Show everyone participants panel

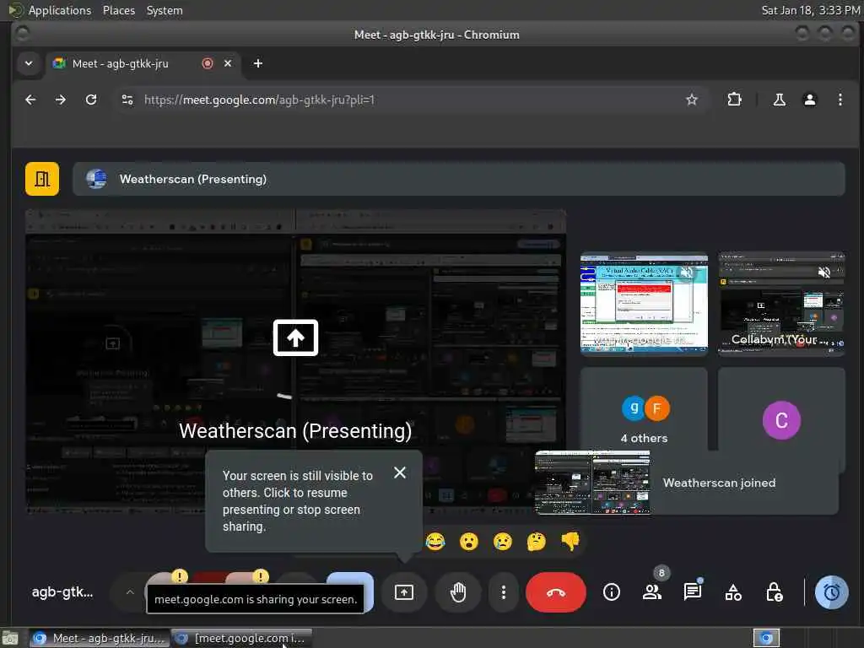[652, 592]
